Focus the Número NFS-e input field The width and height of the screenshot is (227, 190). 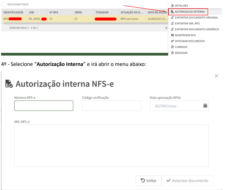pos(44,106)
